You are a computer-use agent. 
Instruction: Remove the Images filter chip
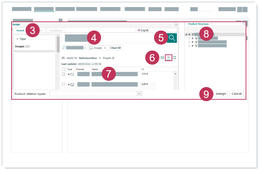[x=105, y=48]
